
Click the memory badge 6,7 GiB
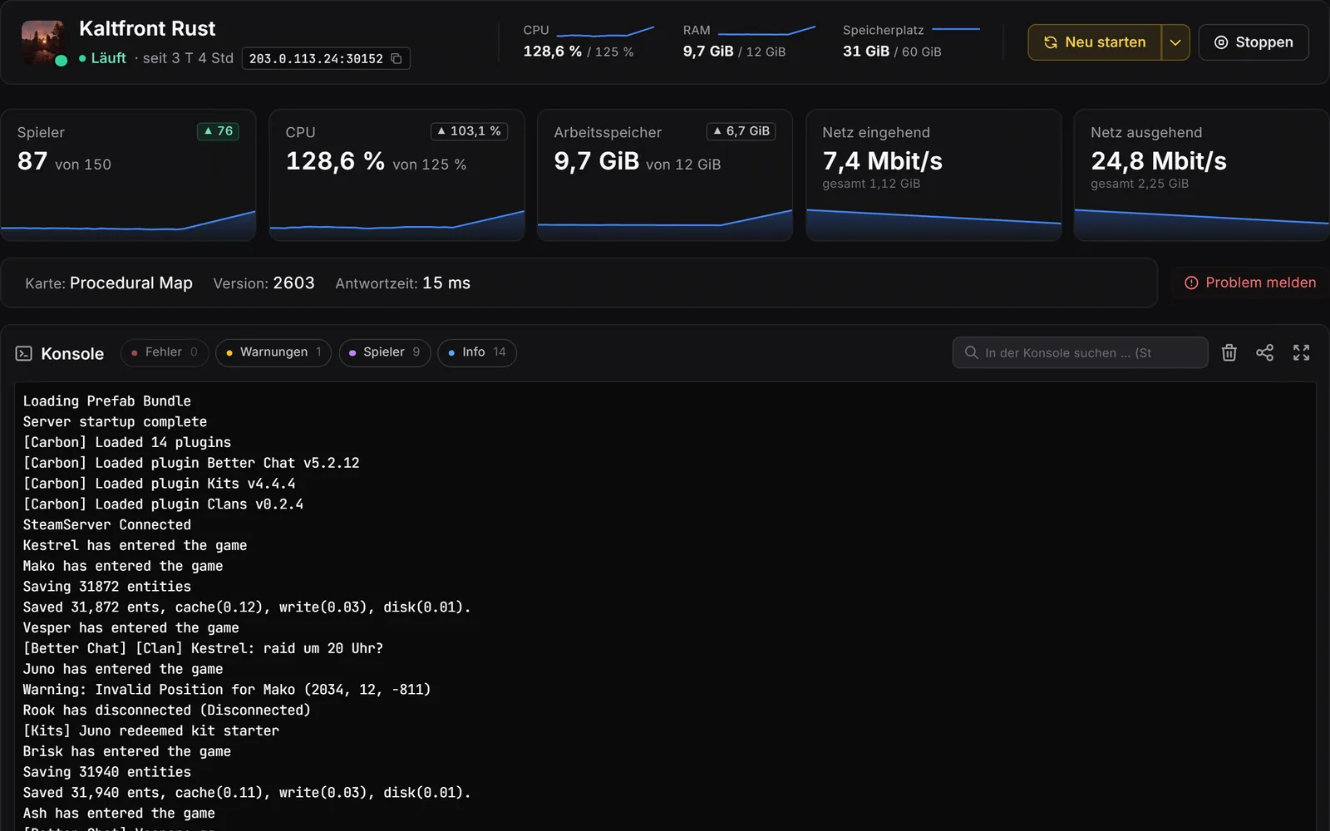click(x=741, y=131)
